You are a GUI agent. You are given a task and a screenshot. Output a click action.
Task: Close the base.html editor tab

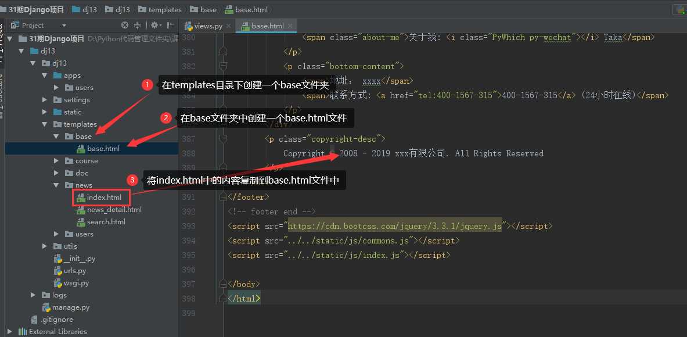[x=290, y=26]
